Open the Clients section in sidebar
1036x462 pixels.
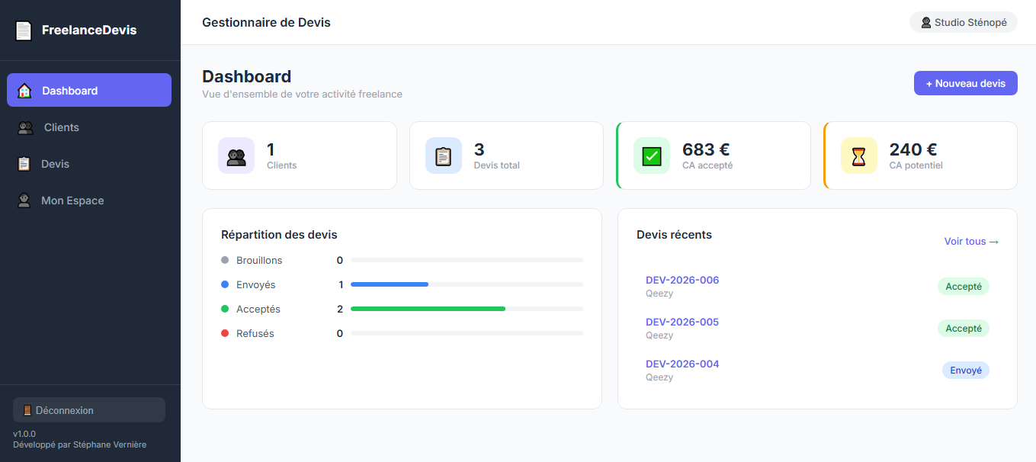(61, 127)
